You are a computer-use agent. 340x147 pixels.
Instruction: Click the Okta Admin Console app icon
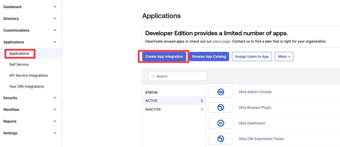pos(221,92)
